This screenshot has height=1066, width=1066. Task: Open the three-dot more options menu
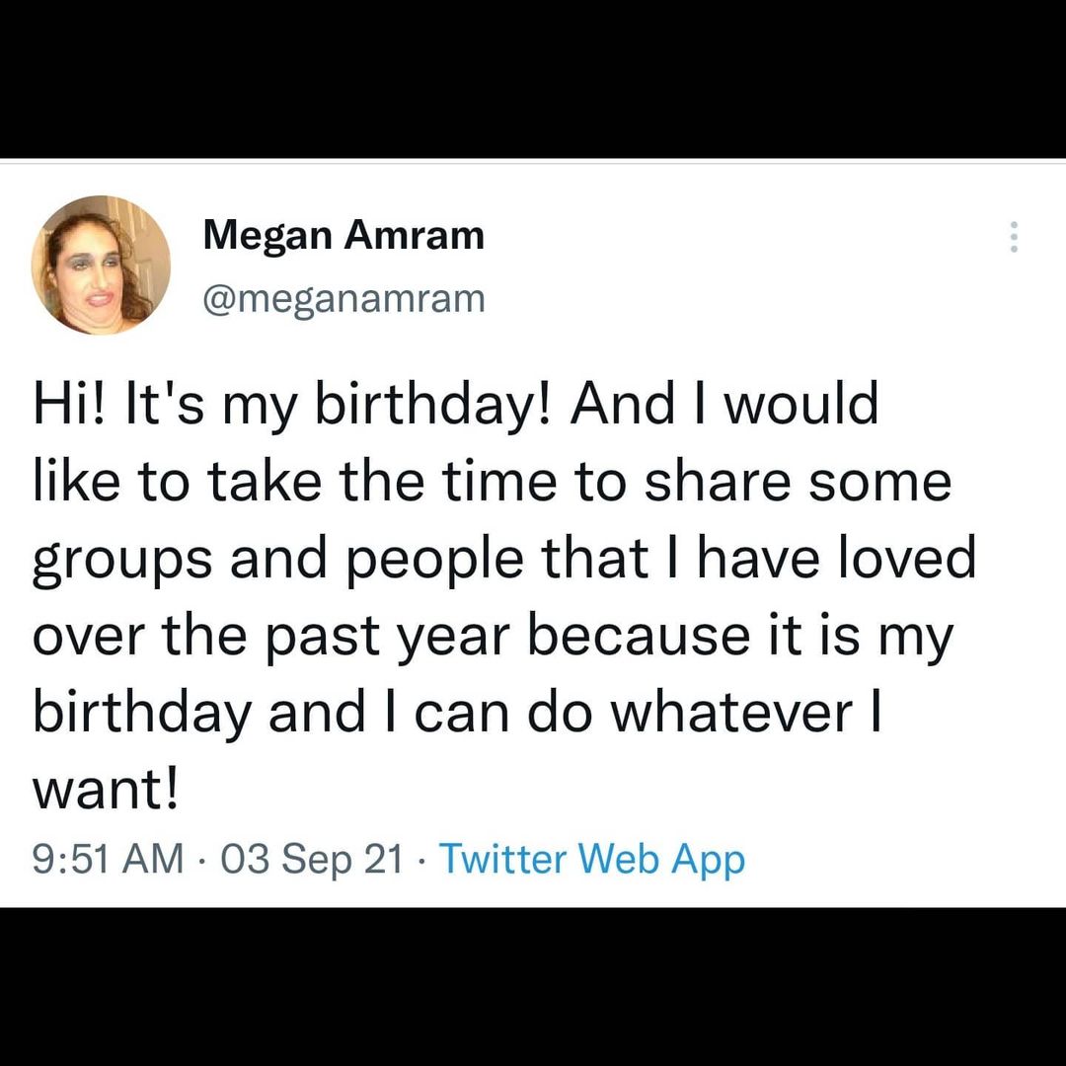[x=1013, y=237]
